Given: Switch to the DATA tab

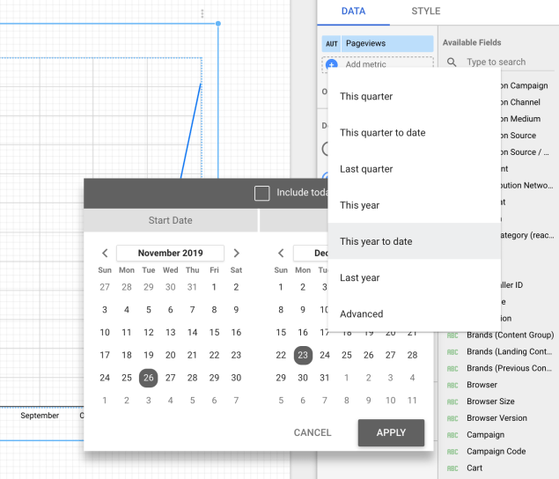Looking at the screenshot, I should point(353,11).
